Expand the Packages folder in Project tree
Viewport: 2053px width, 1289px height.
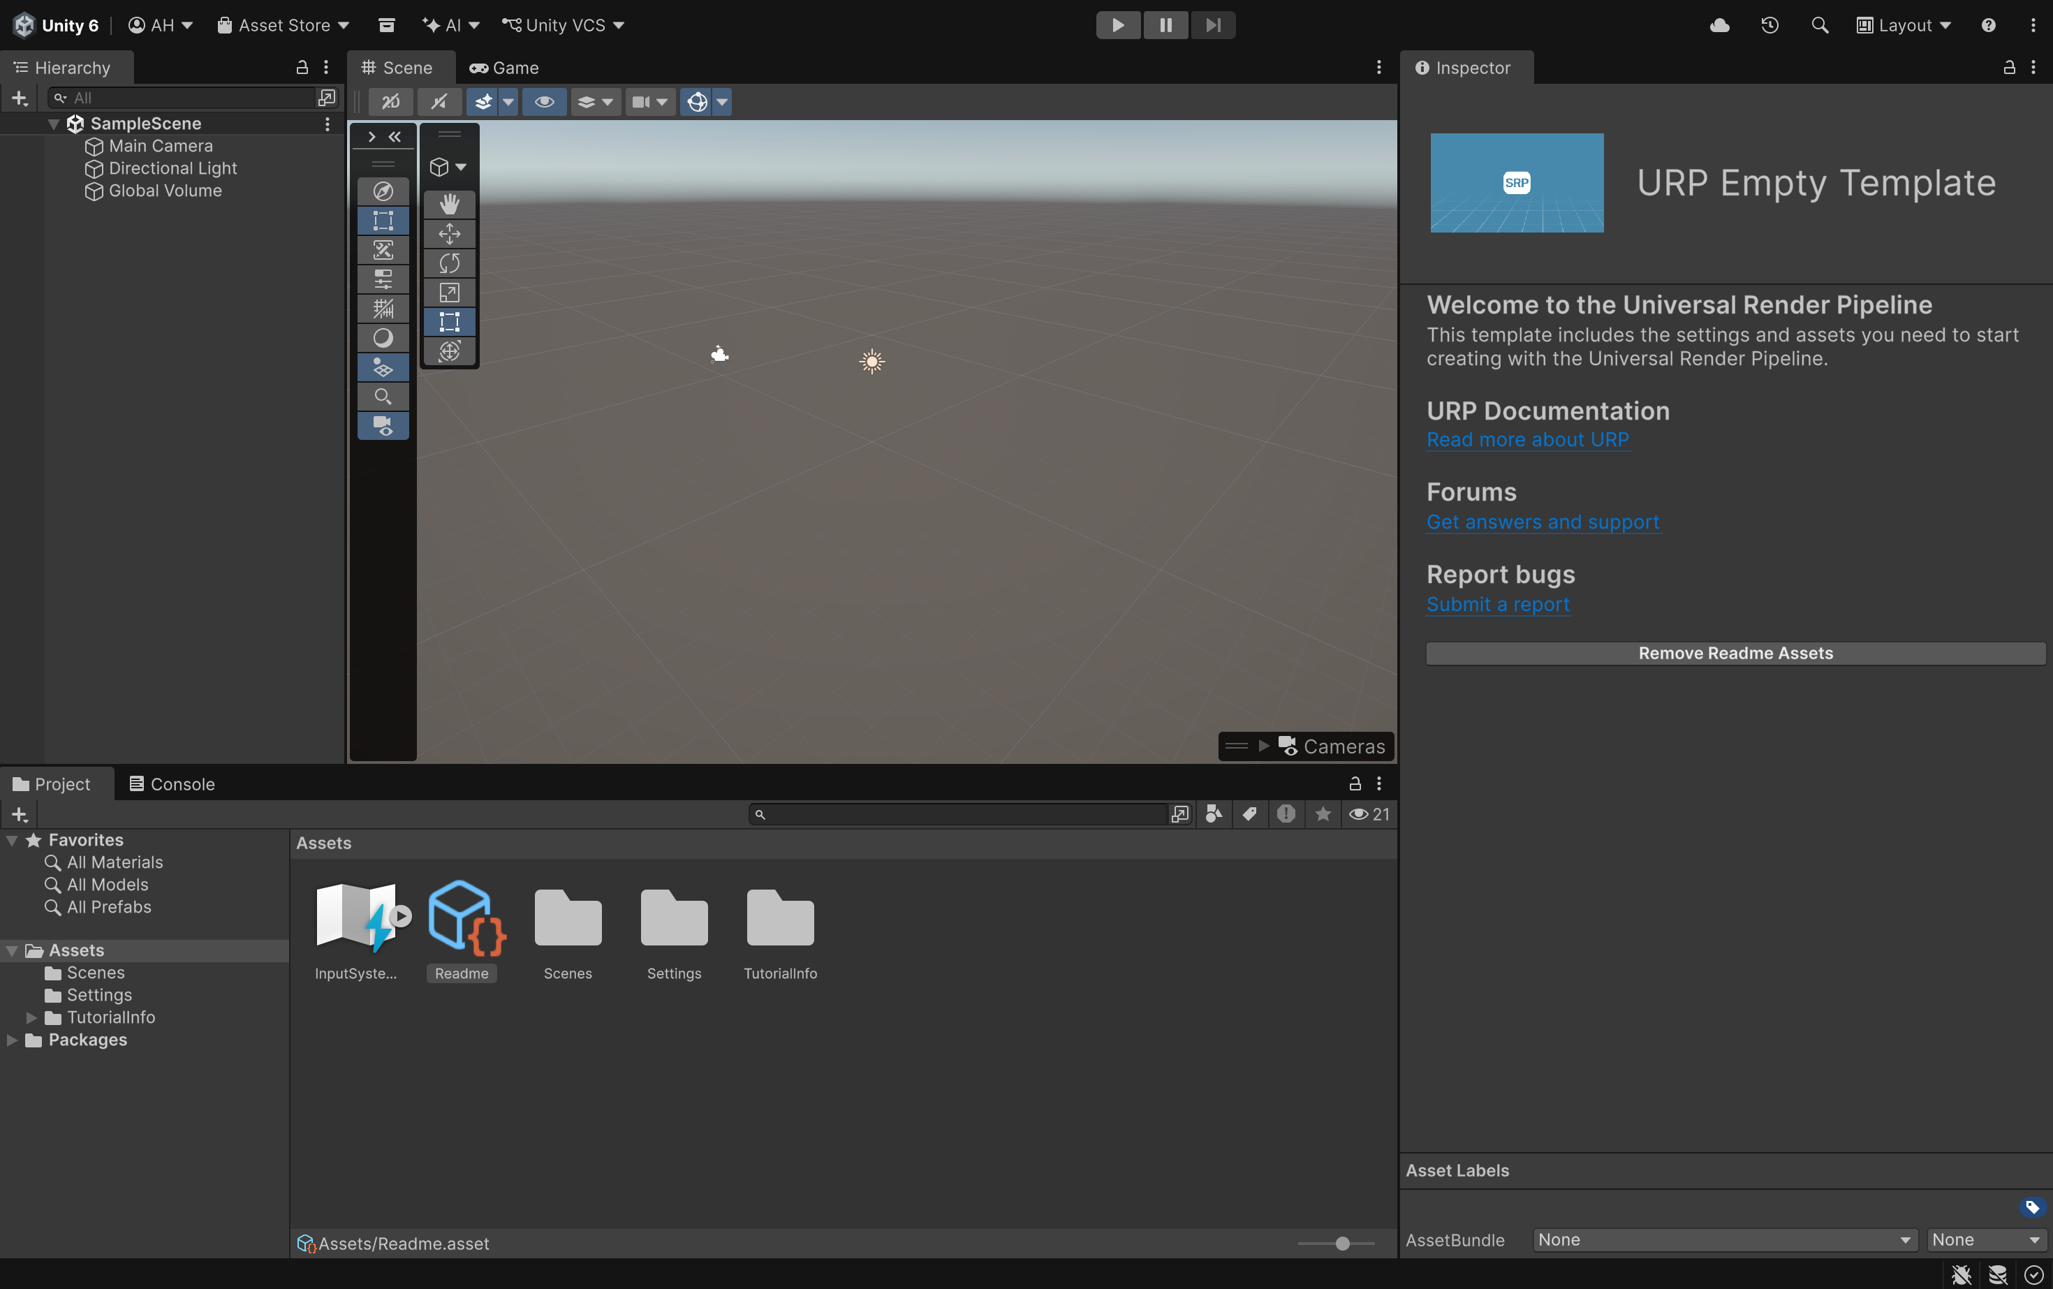coord(12,1040)
